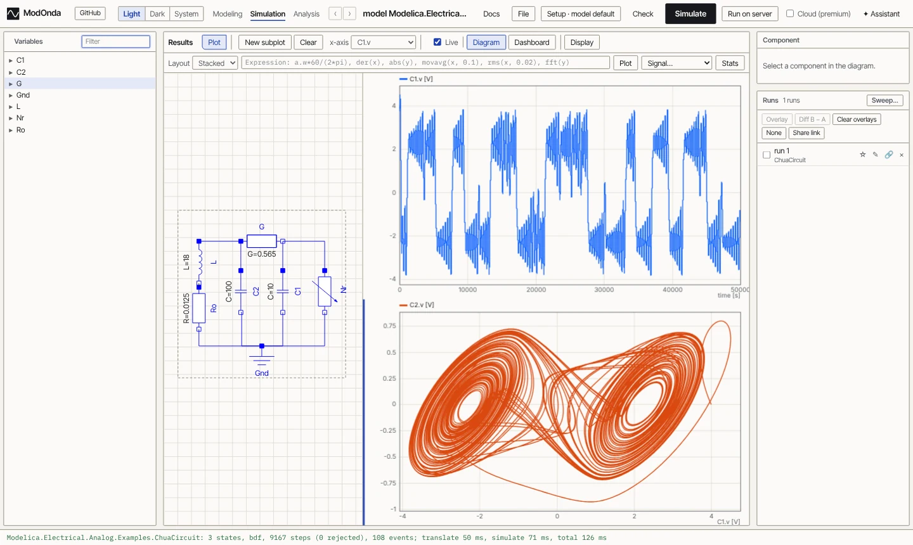Open the Modeling tab

[228, 14]
